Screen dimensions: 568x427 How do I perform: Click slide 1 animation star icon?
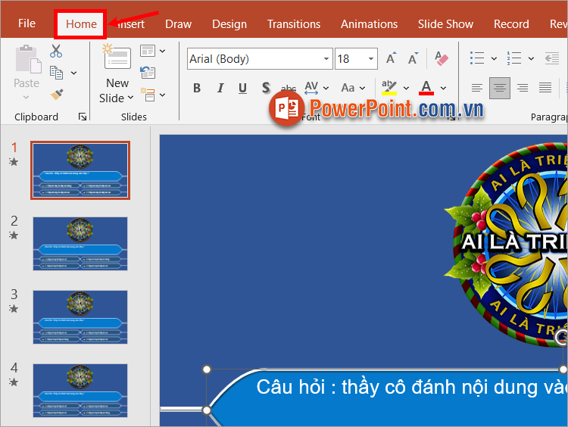[x=14, y=162]
